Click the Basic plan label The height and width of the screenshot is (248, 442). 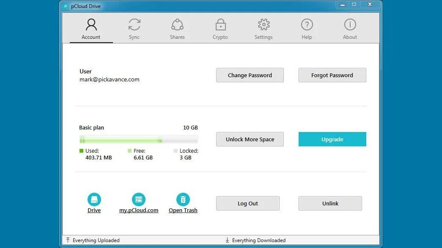(x=92, y=128)
